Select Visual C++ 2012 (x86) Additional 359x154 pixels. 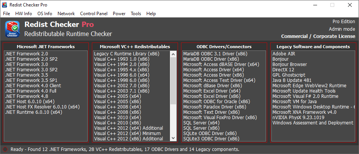[x=129, y=138]
